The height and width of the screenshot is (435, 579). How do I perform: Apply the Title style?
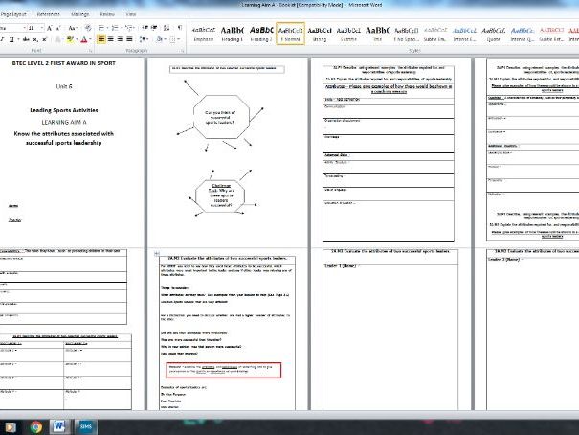coord(377,34)
